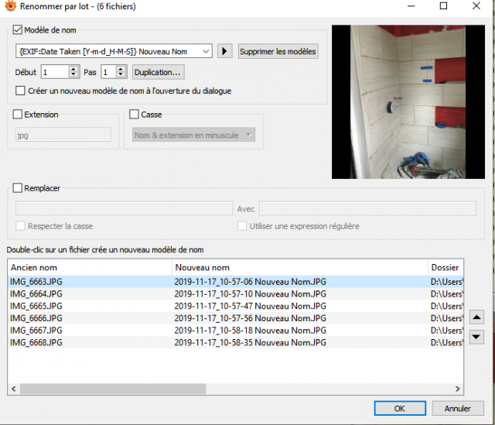Move selected file up with the up arrow
495x425 pixels.
[x=476, y=317]
